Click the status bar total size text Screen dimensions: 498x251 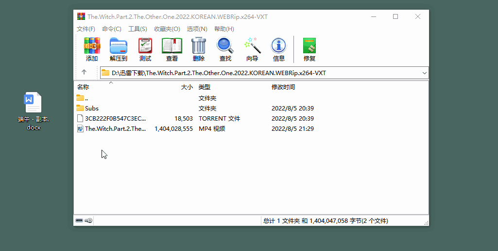coord(326,221)
